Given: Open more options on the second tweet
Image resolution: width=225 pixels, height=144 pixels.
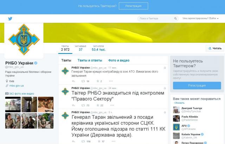Looking at the screenshot, I should coord(165,88).
